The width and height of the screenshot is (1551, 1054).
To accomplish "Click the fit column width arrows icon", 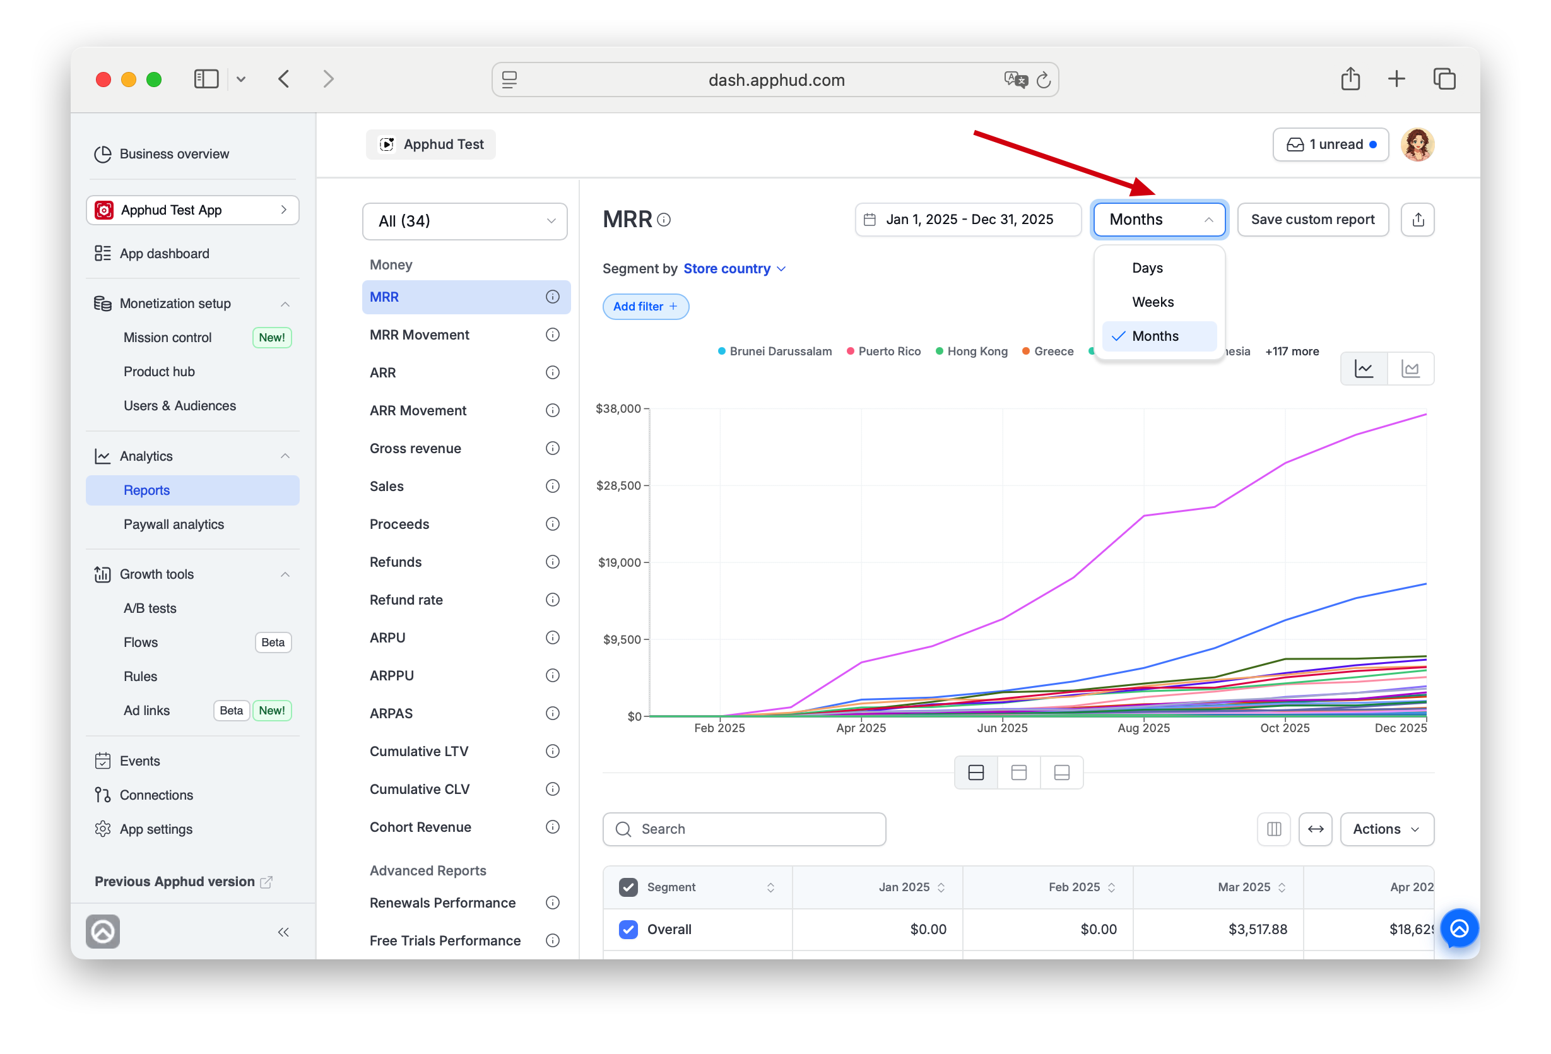I will click(x=1315, y=829).
